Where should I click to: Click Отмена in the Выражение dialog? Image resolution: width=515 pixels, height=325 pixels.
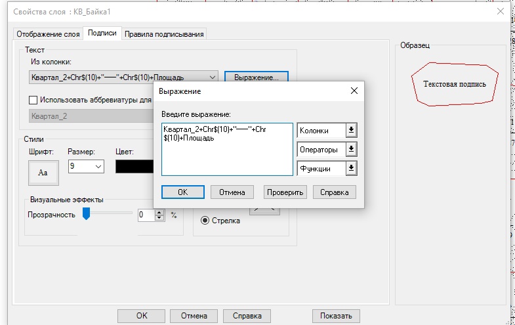[x=232, y=192]
